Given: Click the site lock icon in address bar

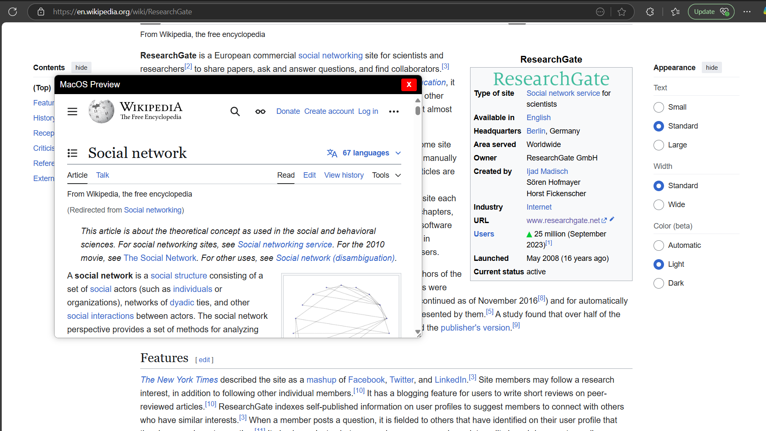Looking at the screenshot, I should [41, 12].
